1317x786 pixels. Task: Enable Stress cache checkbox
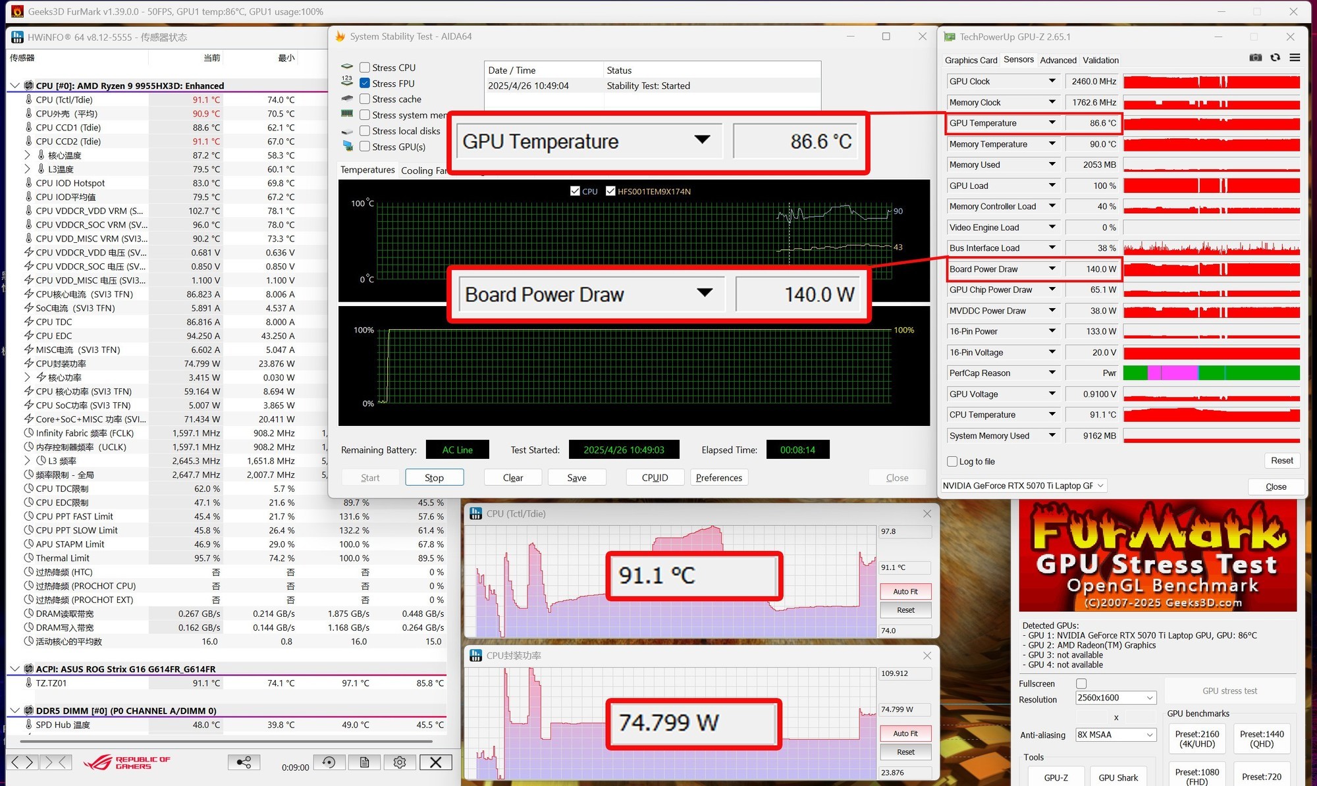pyautogui.click(x=365, y=99)
